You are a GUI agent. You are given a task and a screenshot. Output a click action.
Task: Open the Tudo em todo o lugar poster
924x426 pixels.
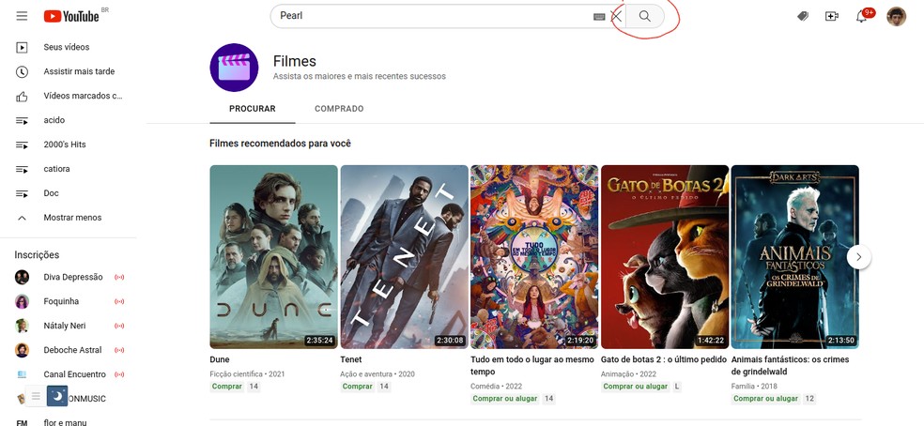point(534,257)
